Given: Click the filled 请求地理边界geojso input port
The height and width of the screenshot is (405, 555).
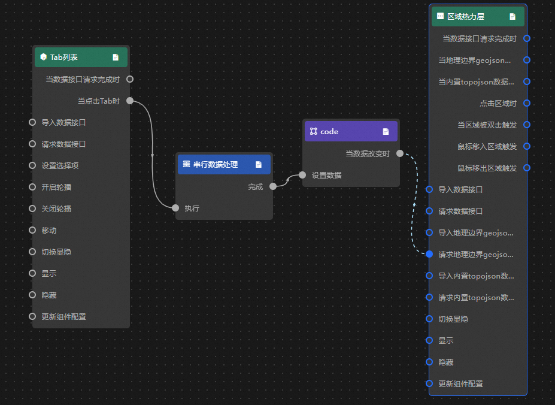Looking at the screenshot, I should [429, 254].
